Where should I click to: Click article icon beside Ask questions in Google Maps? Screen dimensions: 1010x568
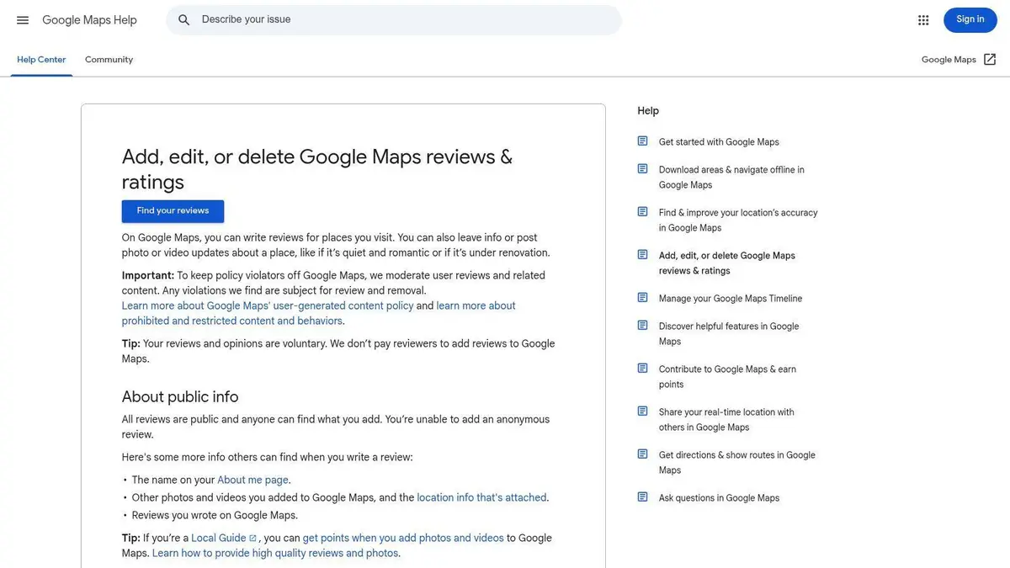click(643, 497)
